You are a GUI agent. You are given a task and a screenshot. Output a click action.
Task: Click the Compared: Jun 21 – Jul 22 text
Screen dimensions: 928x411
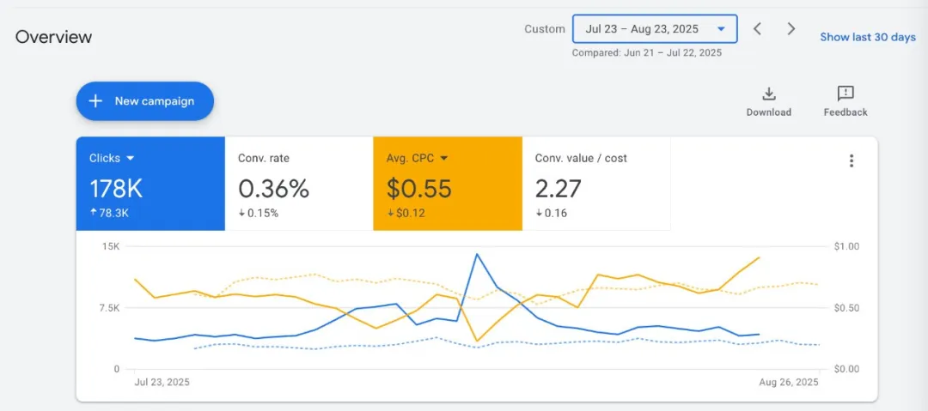pos(646,52)
